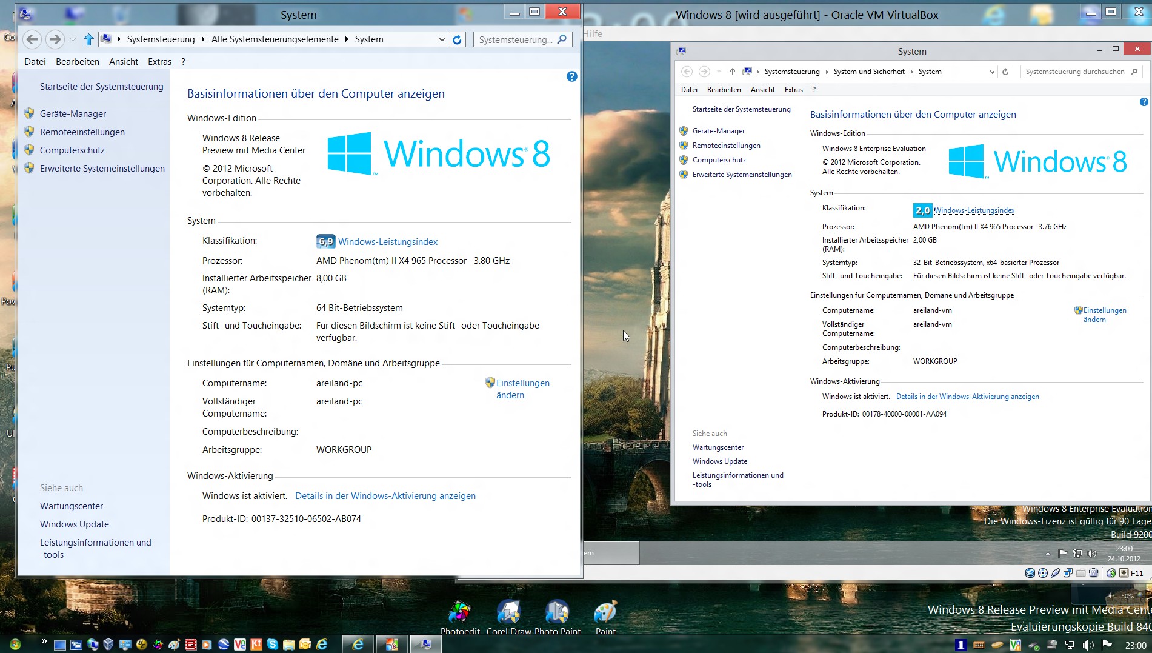The width and height of the screenshot is (1152, 653).
Task: Open the Hilfe menu of the VirtualBox window
Action: click(x=593, y=34)
